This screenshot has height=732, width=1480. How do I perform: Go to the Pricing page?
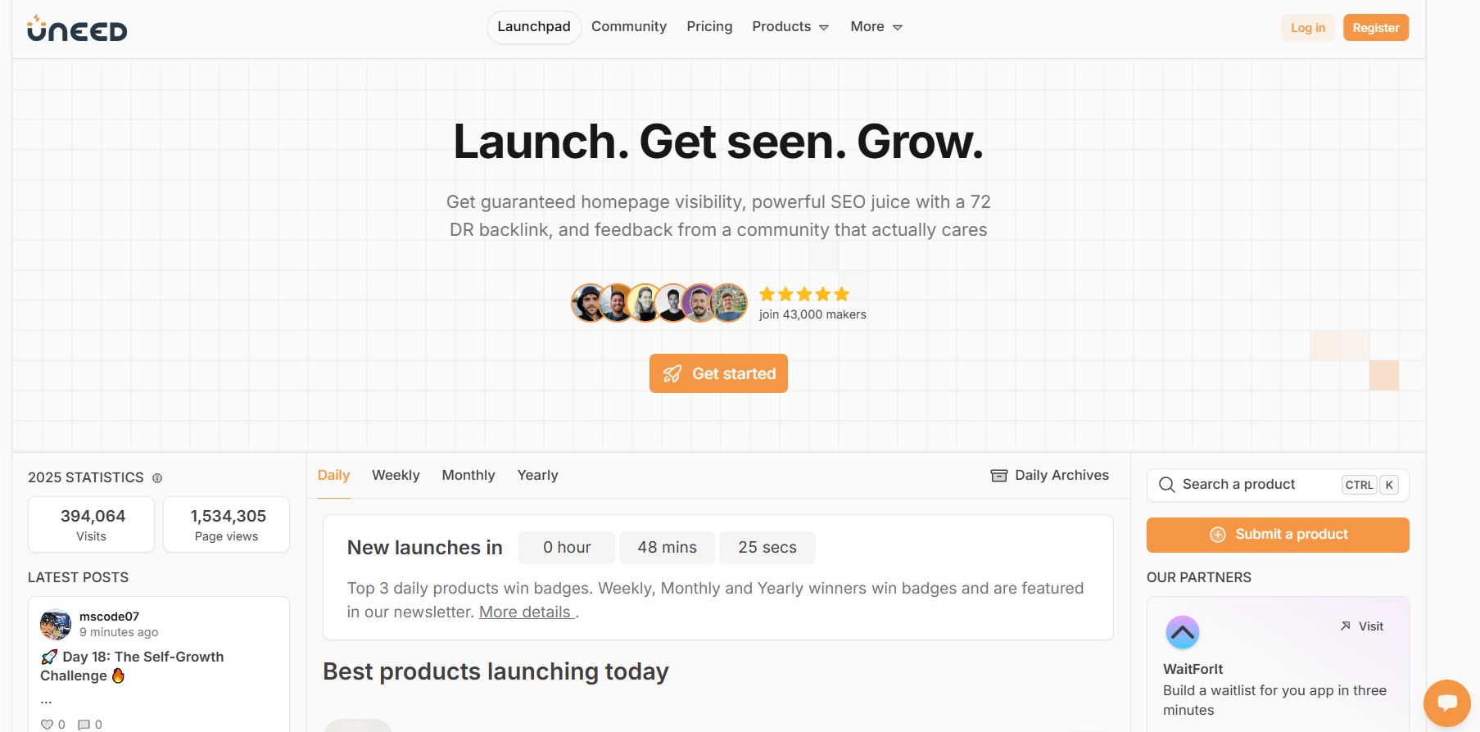pos(709,27)
